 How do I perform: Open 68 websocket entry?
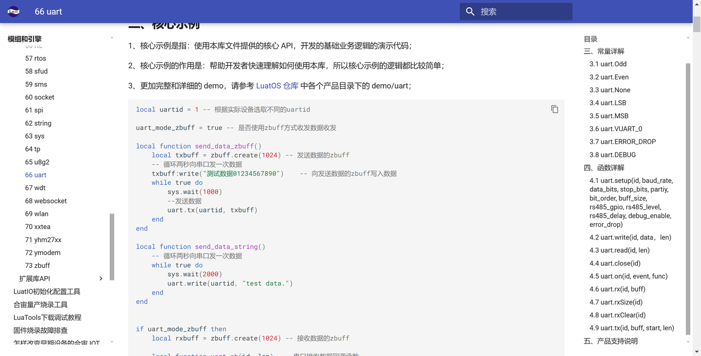45,201
